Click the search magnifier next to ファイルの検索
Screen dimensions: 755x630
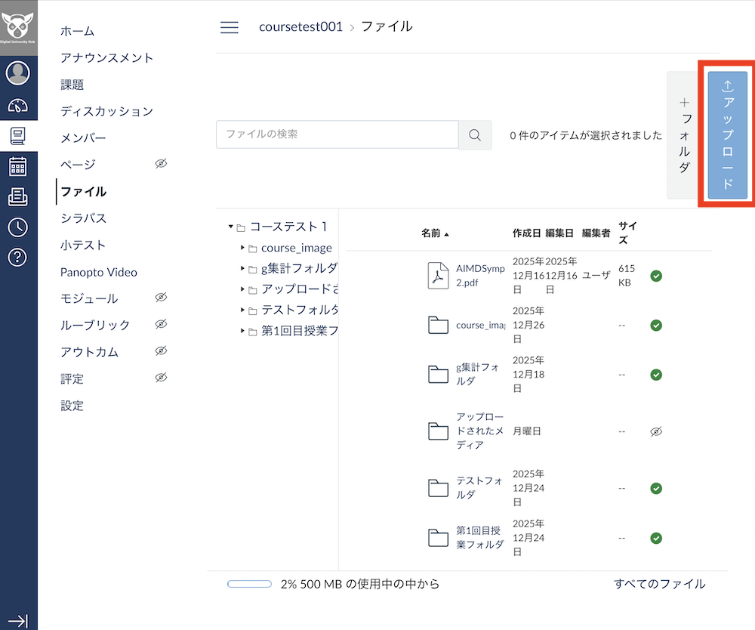[x=475, y=134]
